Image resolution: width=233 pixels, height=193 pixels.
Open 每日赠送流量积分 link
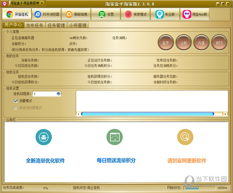click(116, 160)
